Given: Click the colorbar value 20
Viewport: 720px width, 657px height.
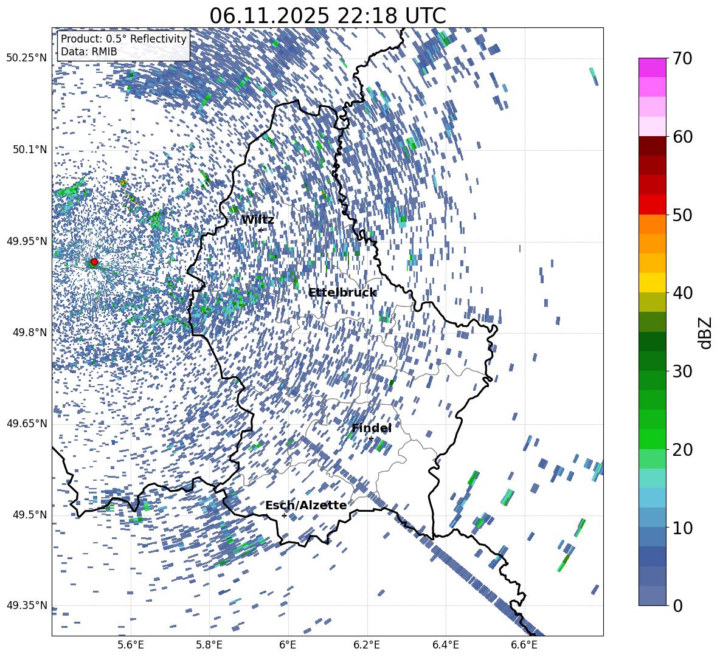Looking at the screenshot, I should click(682, 449).
